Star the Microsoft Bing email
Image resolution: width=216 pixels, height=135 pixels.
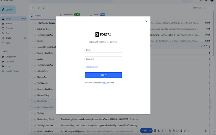point(35,95)
